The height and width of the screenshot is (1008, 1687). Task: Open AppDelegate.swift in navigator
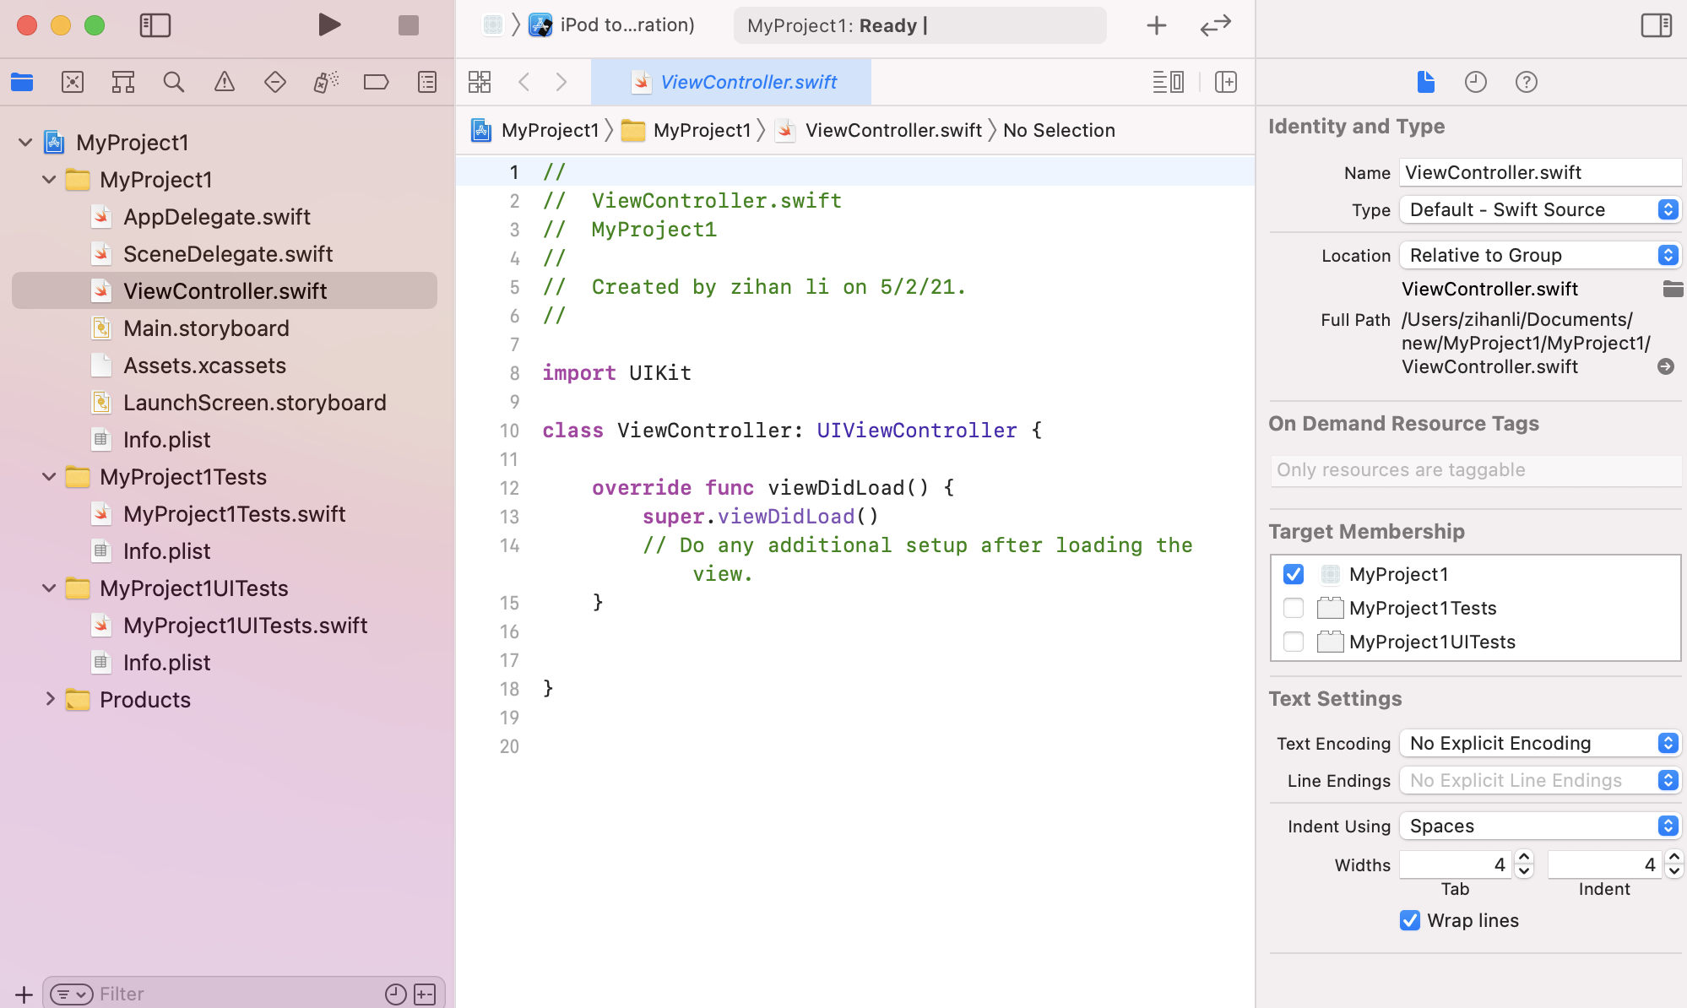click(x=217, y=216)
